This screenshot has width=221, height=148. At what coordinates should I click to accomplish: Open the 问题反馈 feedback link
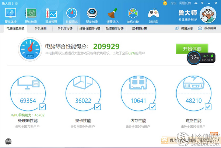click(185, 3)
